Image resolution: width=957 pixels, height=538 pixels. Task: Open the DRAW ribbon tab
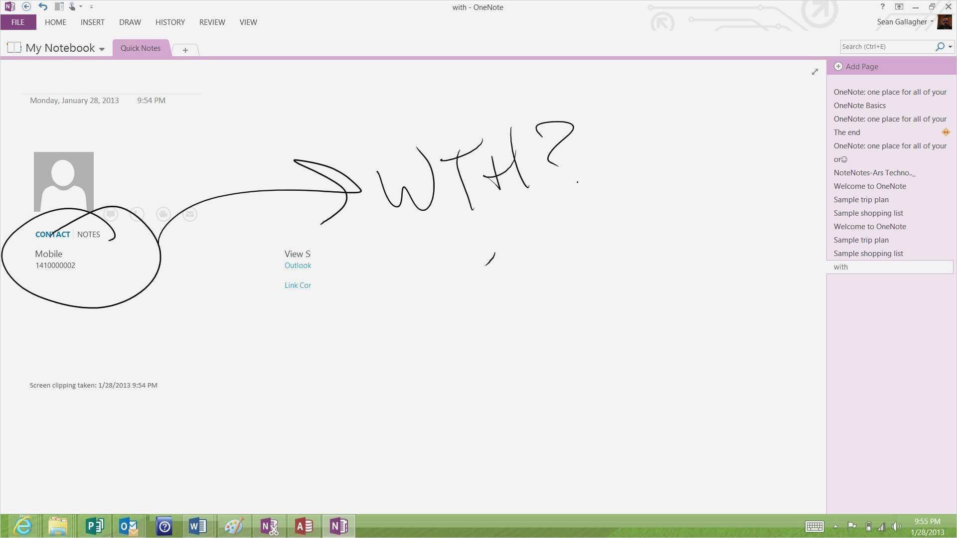click(130, 22)
